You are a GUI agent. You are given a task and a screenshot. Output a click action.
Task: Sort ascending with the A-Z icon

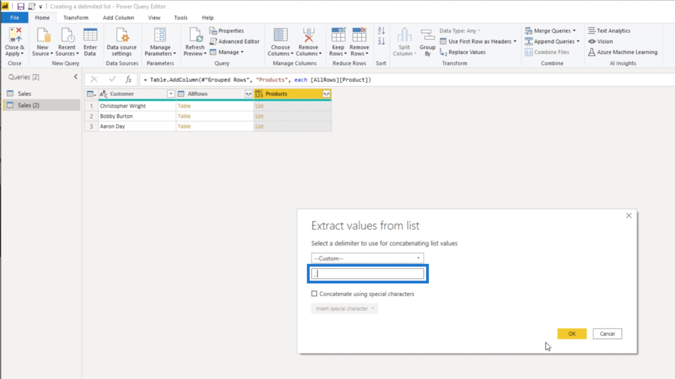point(381,30)
